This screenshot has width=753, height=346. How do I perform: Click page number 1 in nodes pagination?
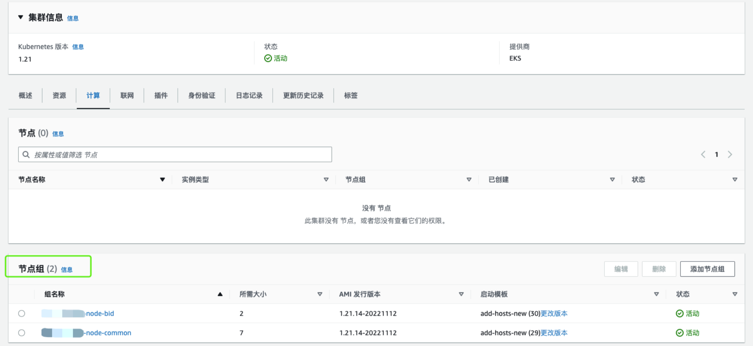click(x=717, y=154)
